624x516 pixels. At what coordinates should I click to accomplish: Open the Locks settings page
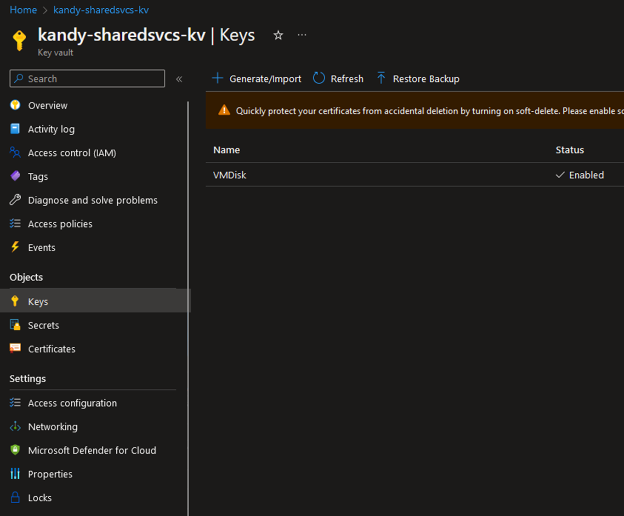[x=40, y=498]
